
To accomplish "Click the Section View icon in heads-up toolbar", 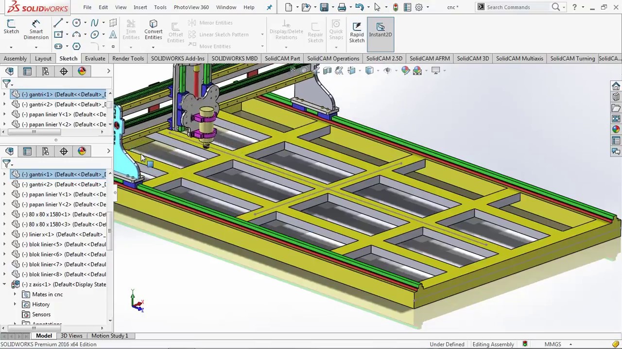I will coord(328,71).
